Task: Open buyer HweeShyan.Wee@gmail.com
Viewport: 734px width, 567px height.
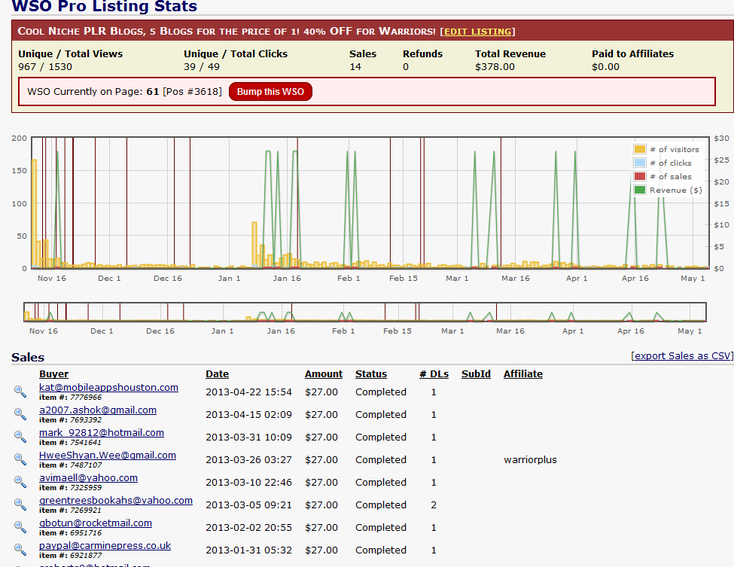Action: [x=108, y=455]
